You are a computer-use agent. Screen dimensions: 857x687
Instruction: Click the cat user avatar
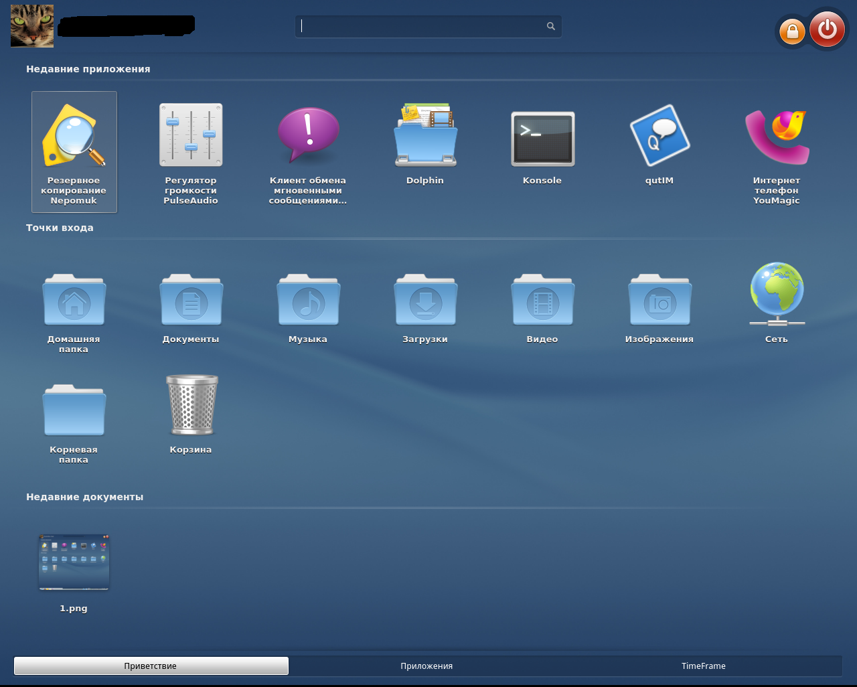[32, 26]
